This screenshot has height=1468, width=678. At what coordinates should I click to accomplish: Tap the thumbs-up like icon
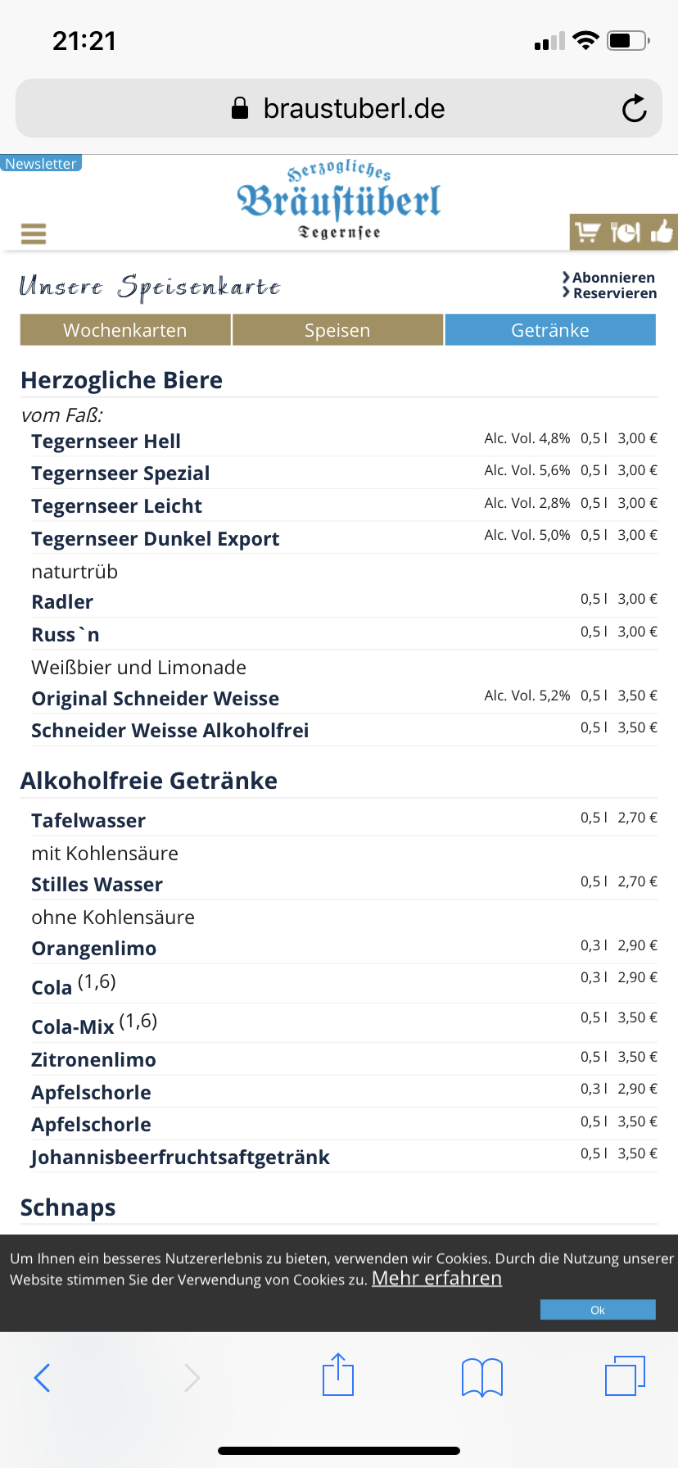pyautogui.click(x=662, y=233)
